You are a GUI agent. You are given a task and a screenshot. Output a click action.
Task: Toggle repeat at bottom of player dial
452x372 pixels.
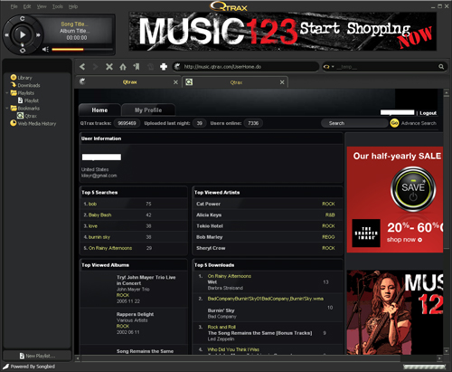coord(23,51)
